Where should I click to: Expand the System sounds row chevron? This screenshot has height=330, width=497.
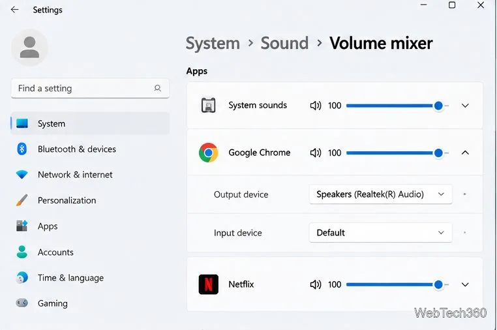pos(465,106)
